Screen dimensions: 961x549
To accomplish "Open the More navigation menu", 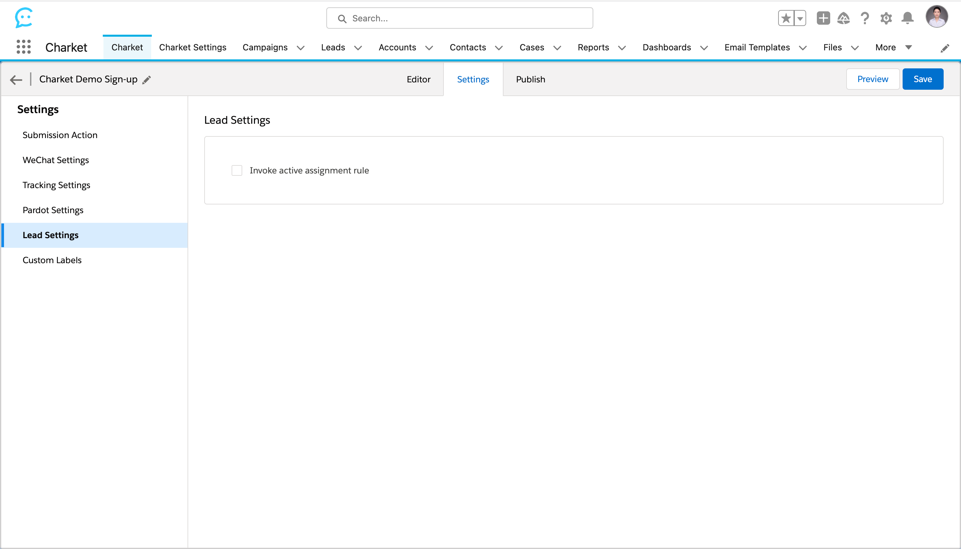I will click(x=894, y=47).
